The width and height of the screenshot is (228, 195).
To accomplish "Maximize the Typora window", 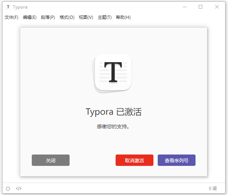I will point(201,7).
